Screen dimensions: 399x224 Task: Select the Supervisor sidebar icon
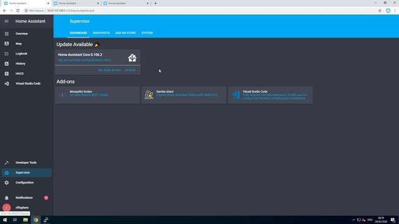coord(7,173)
